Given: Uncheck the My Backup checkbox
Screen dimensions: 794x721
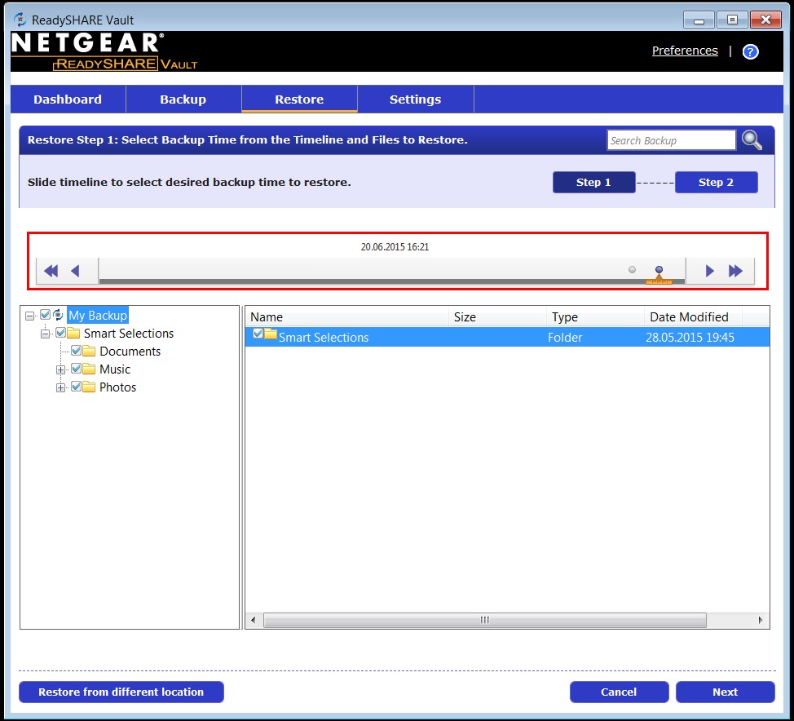Looking at the screenshot, I should 45,315.
